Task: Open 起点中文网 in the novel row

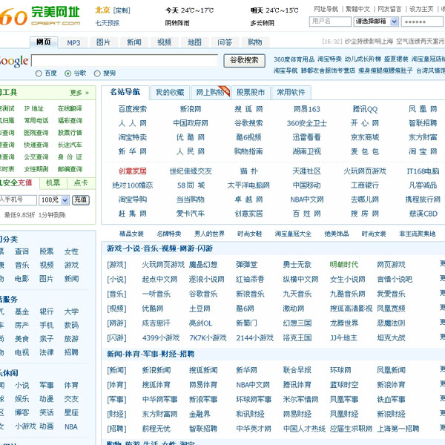Action: point(159,280)
